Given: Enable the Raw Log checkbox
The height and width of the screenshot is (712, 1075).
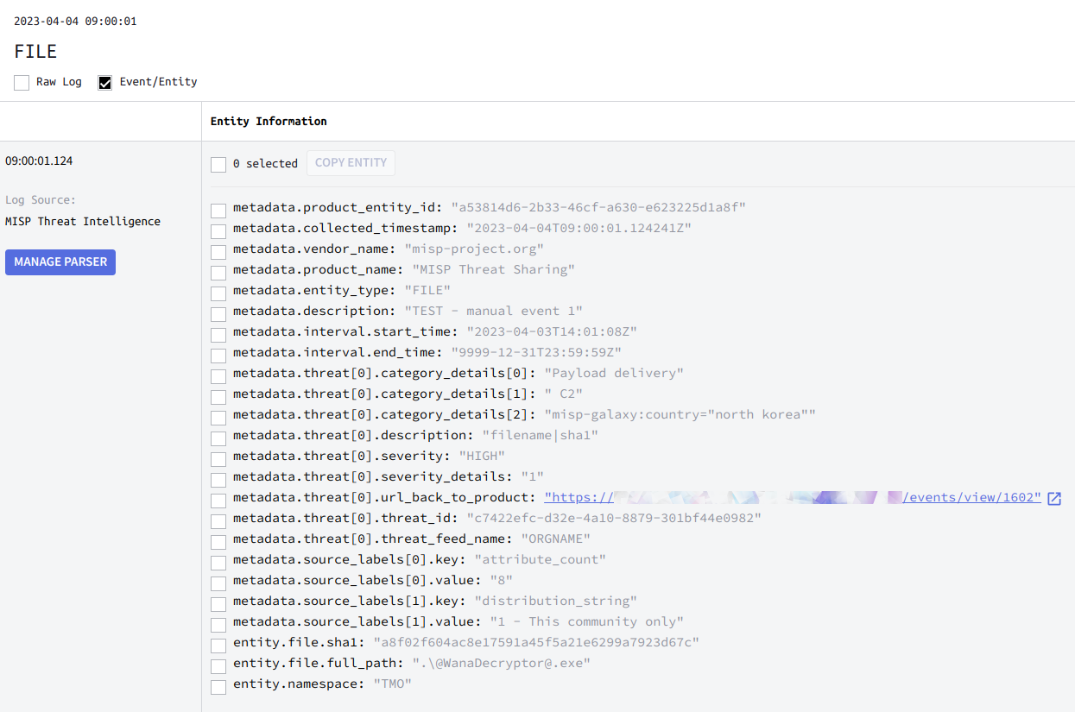Looking at the screenshot, I should (x=22, y=83).
